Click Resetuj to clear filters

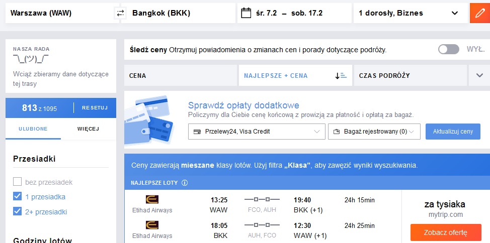(95, 108)
